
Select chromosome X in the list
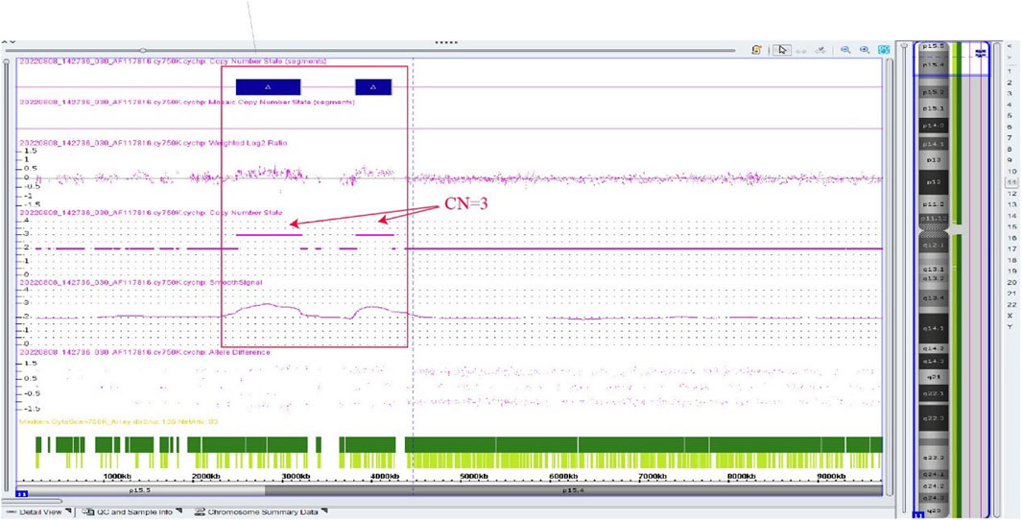coord(1009,316)
